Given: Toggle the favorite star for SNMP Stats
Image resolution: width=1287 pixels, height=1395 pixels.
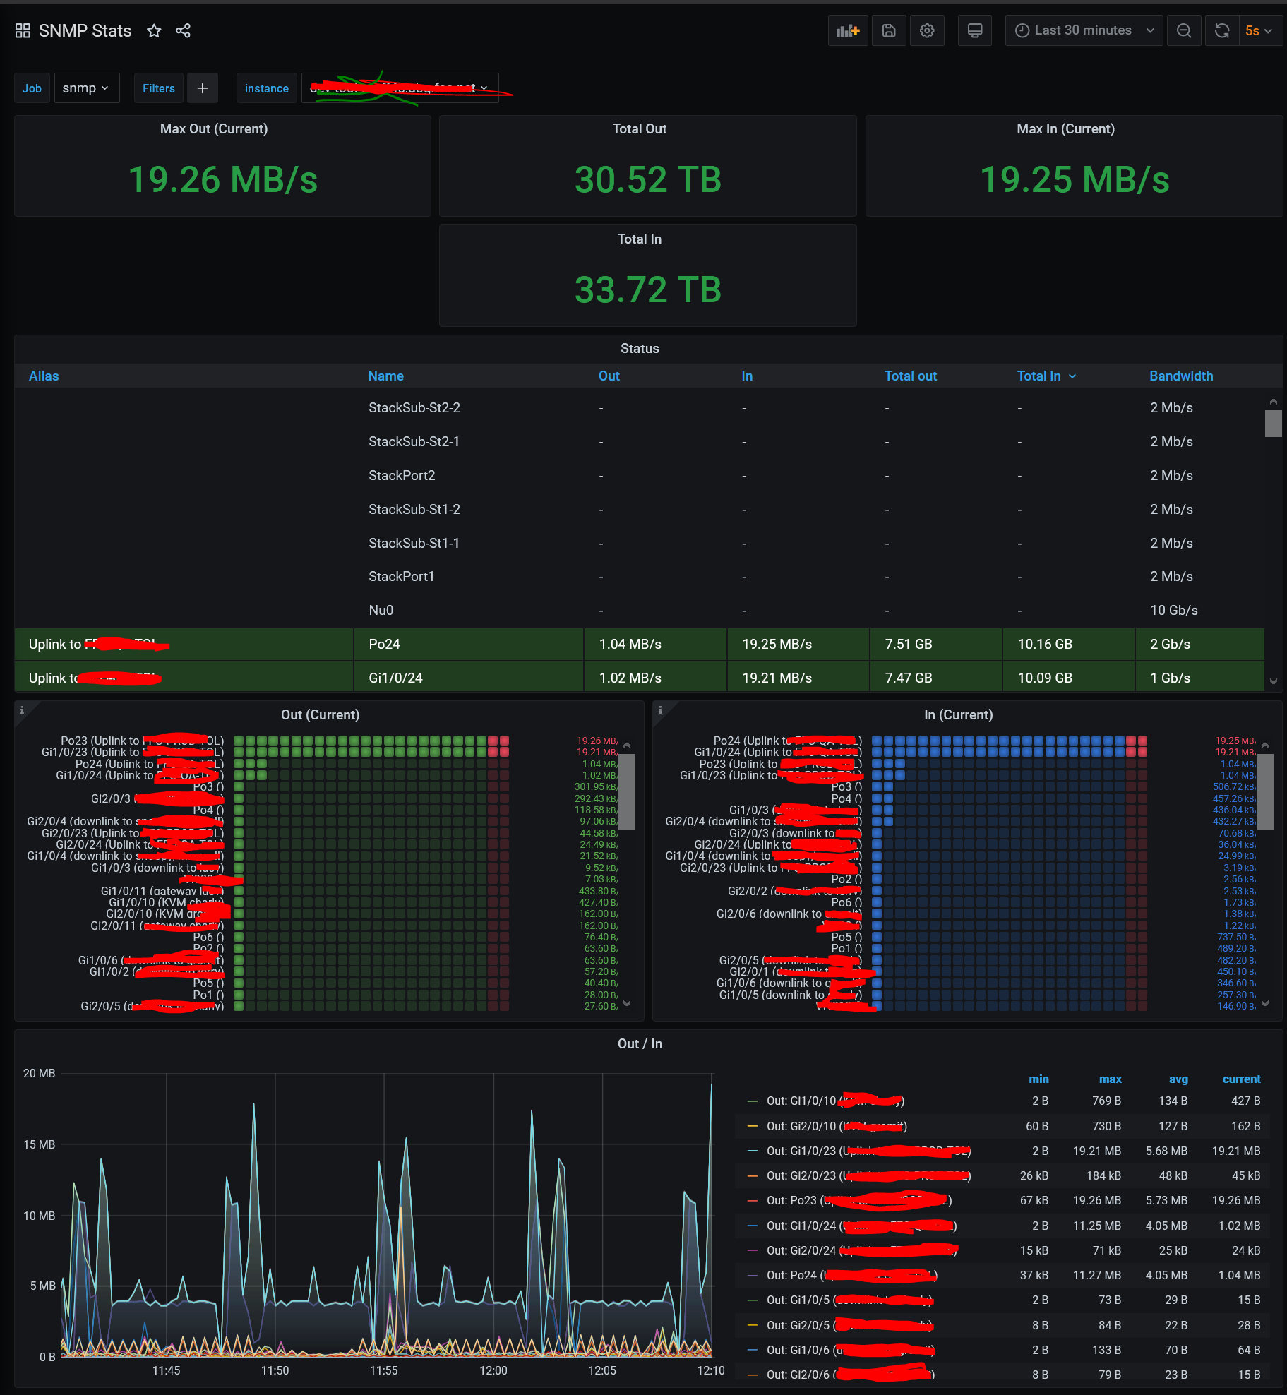Looking at the screenshot, I should pos(154,30).
